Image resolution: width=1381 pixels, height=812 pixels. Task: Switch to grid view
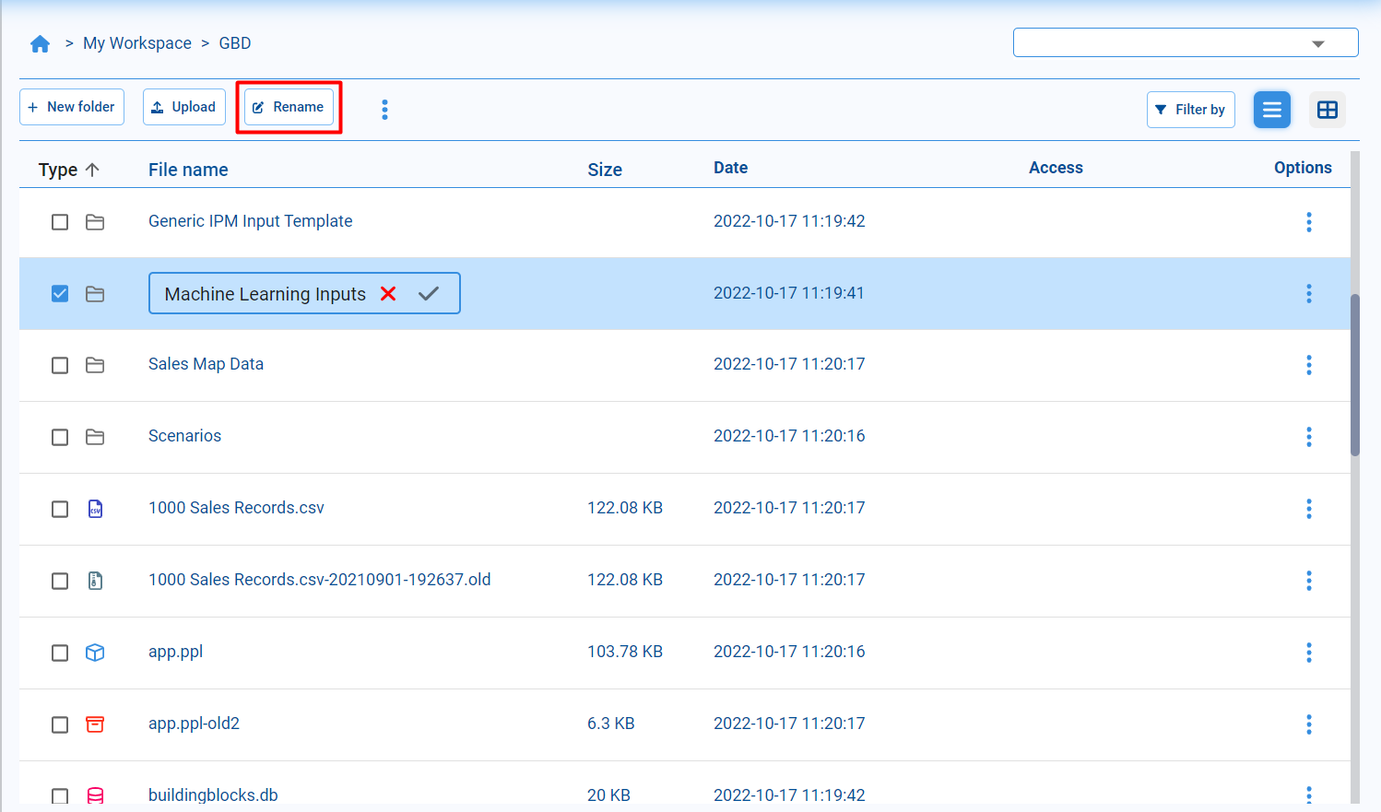click(x=1328, y=109)
